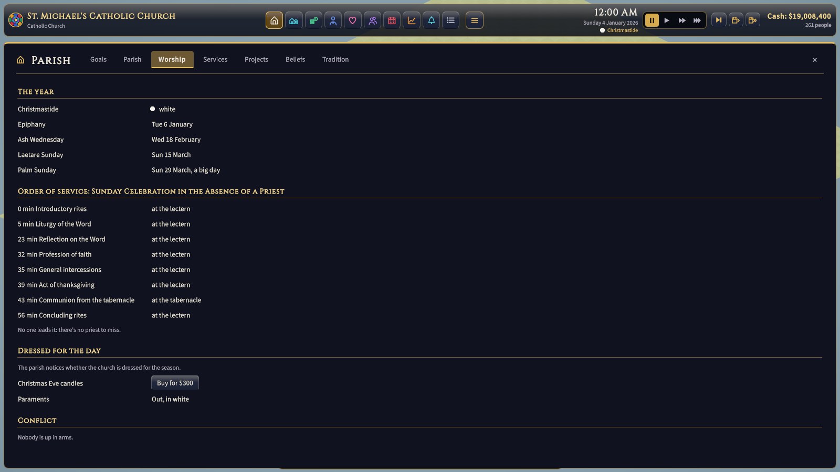
Task: Switch to the Services tab
Action: pyautogui.click(x=215, y=59)
